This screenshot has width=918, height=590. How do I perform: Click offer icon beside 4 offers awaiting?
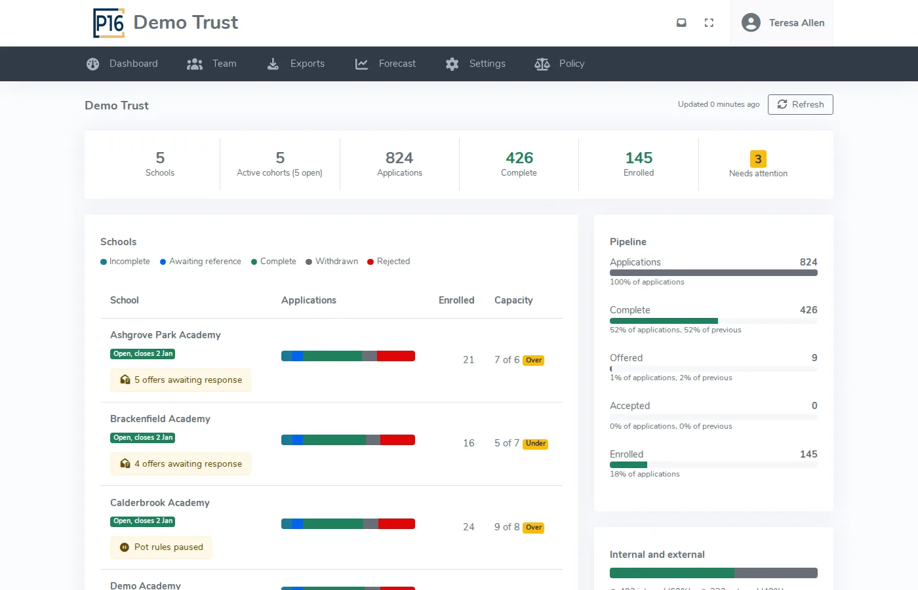coord(125,463)
